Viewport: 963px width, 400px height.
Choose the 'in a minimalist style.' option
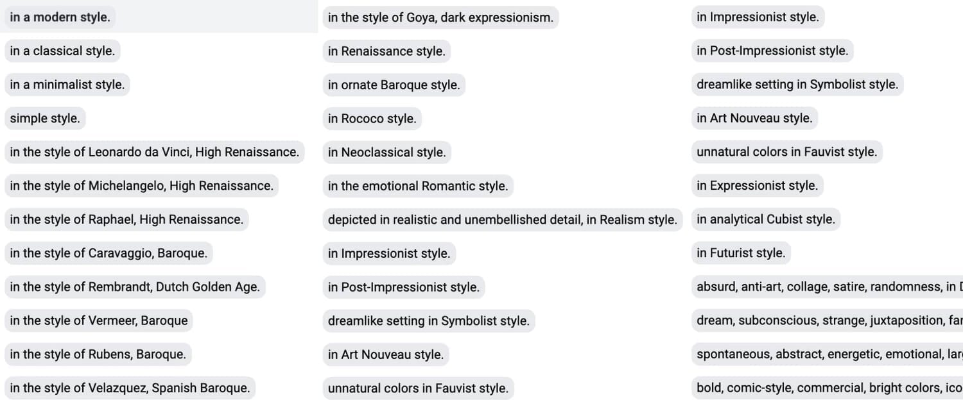tap(67, 85)
